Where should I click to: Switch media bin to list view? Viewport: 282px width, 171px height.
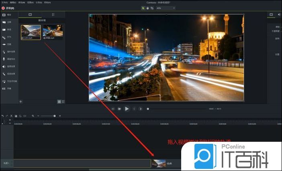(x=63, y=102)
